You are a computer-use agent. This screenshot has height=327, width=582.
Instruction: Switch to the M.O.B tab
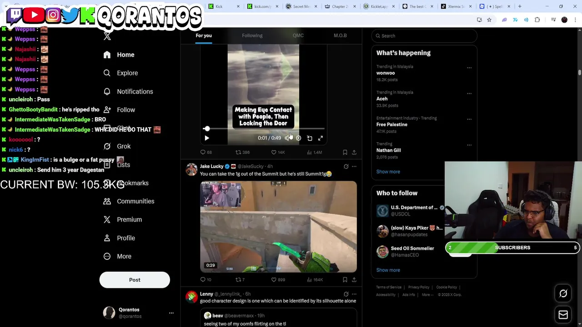[340, 35]
